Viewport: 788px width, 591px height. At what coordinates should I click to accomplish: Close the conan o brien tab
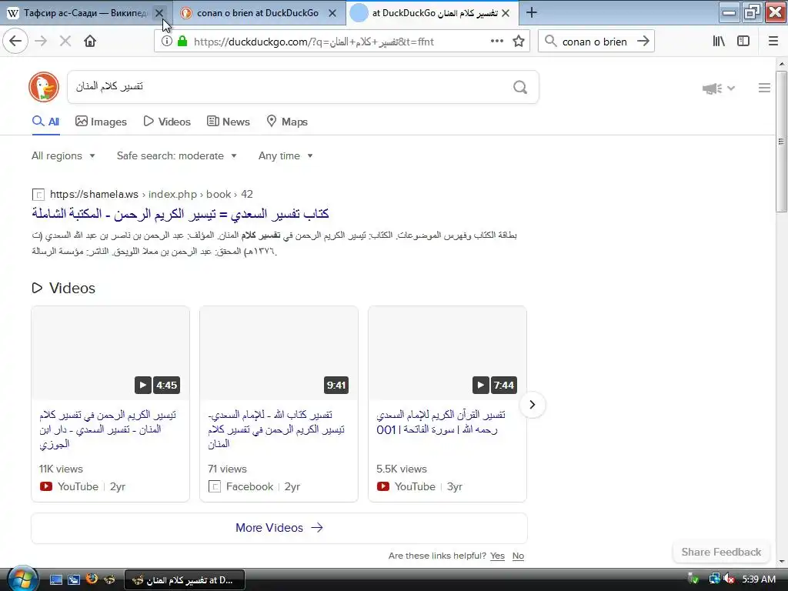(332, 13)
